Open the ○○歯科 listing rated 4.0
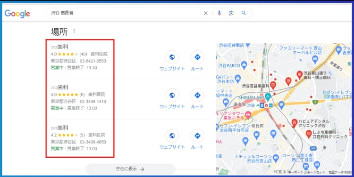Viewport: 354px width, 177px height. [59, 47]
